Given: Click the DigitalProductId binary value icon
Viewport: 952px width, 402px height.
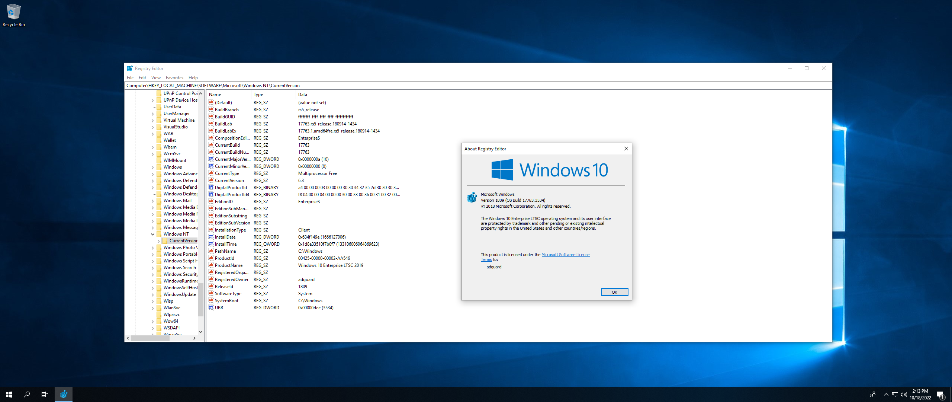Looking at the screenshot, I should pyautogui.click(x=211, y=188).
